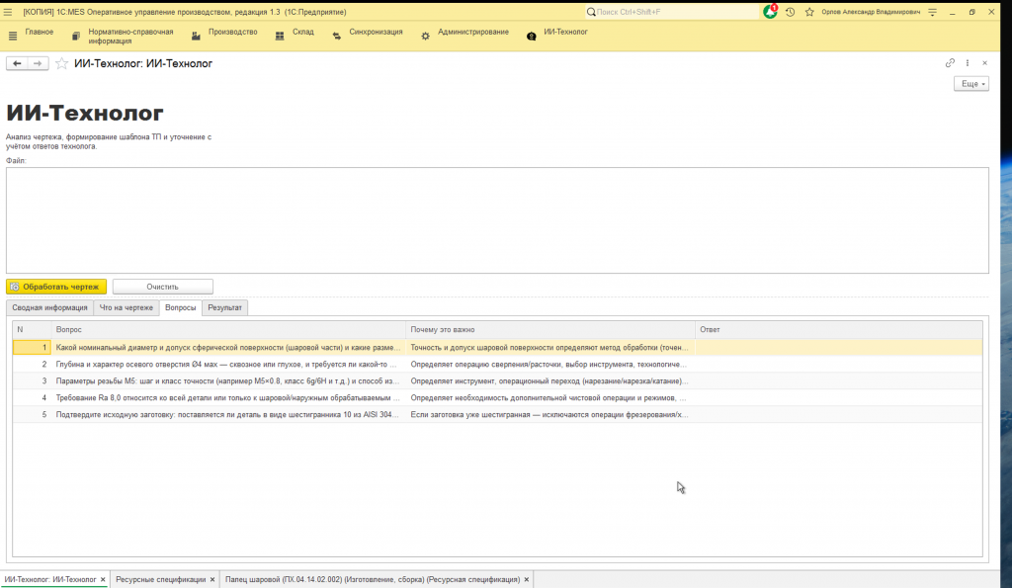Select question about номинальный диаметр сферической поверхности

click(228, 347)
